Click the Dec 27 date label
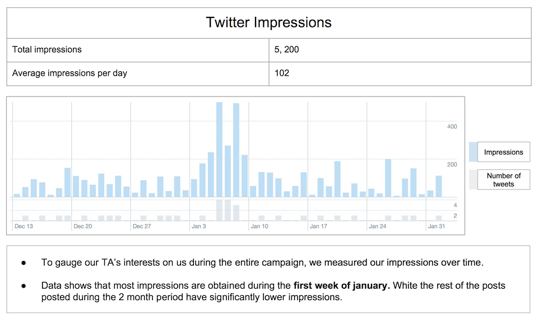Viewport: 538px width, 318px height. point(142,227)
